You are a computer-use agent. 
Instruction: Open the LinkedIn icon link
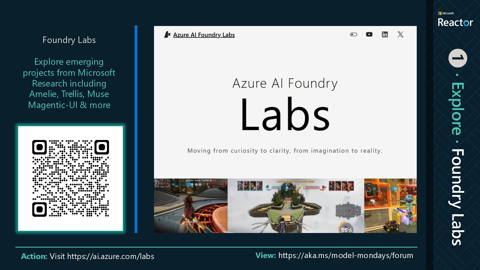pos(385,34)
